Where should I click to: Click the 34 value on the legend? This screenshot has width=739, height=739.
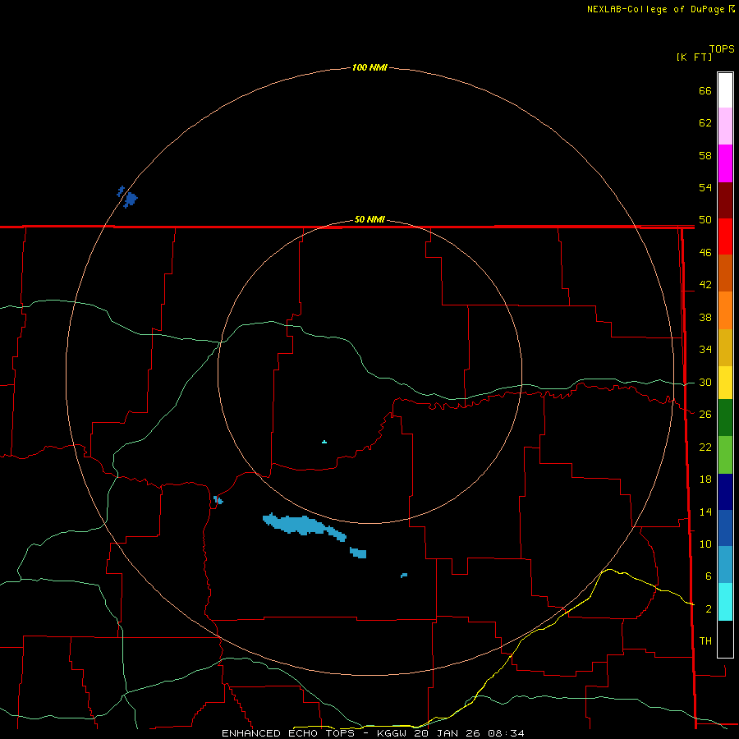(705, 350)
